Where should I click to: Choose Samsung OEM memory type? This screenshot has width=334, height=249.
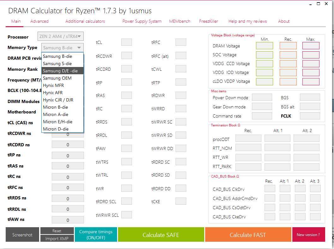(63, 78)
